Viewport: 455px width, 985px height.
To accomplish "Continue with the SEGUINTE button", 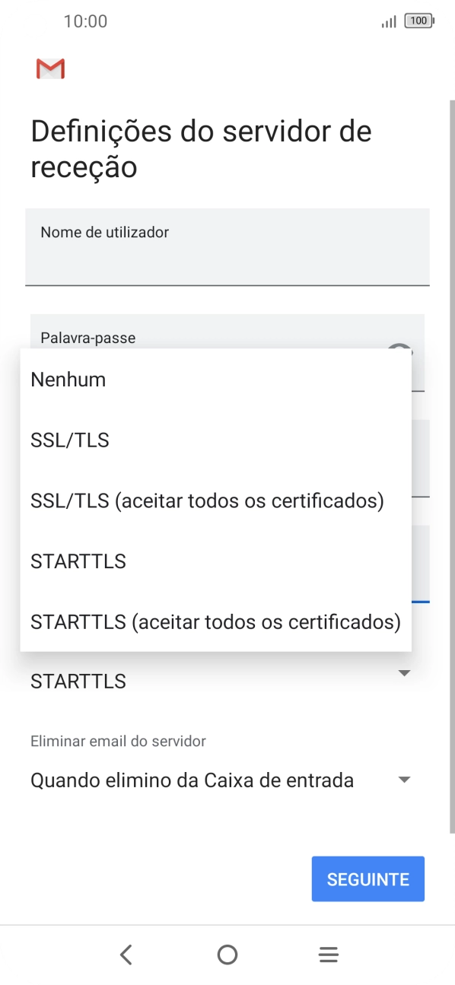I will (x=368, y=879).
